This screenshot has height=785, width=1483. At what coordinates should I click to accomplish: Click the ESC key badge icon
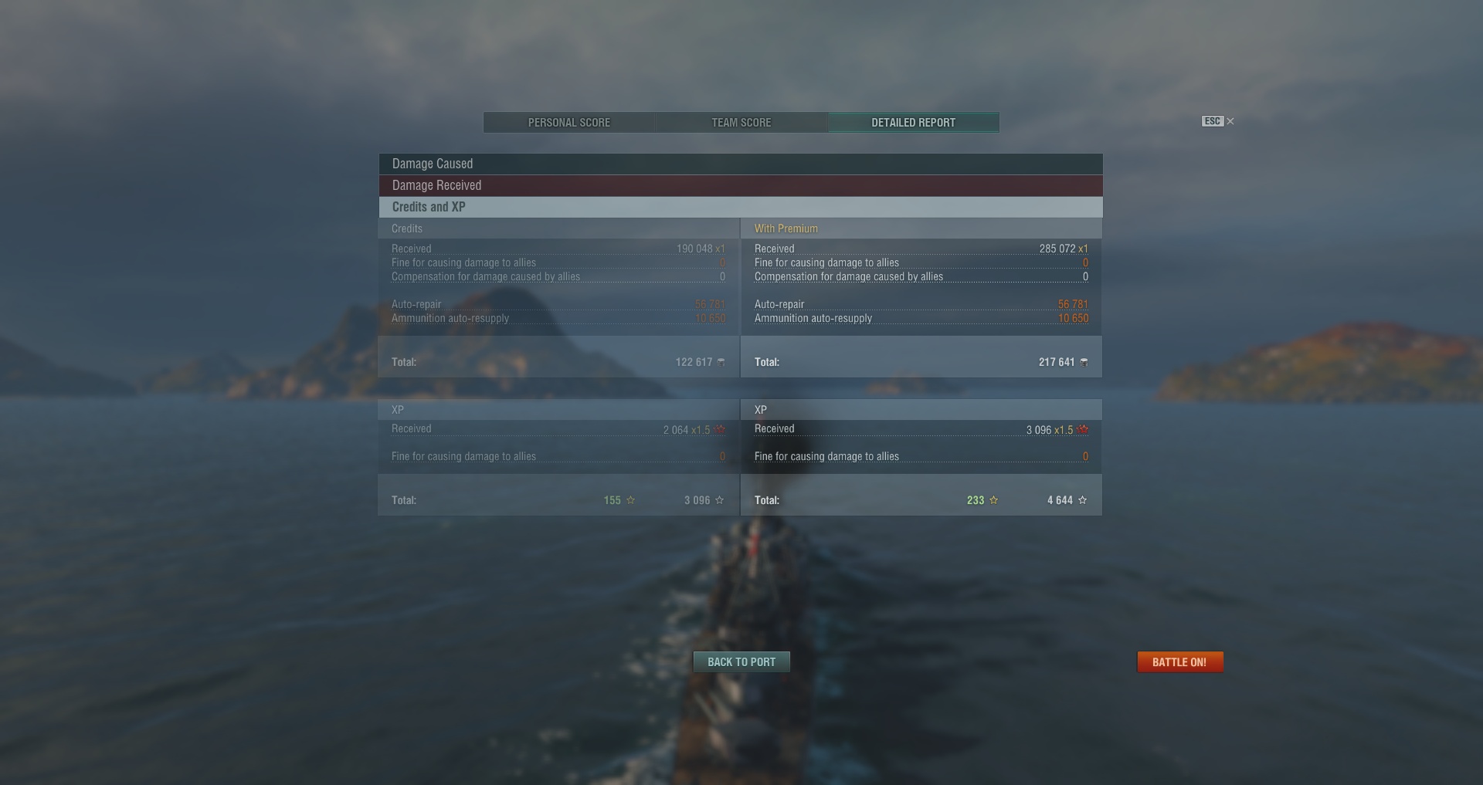[1212, 121]
